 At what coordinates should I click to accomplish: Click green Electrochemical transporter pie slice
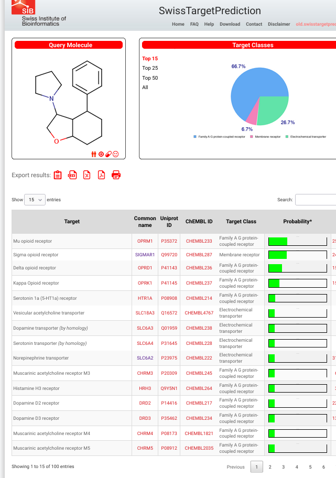coord(273,110)
